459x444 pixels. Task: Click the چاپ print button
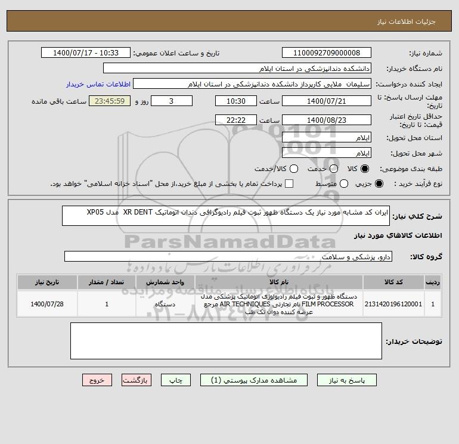click(x=176, y=380)
